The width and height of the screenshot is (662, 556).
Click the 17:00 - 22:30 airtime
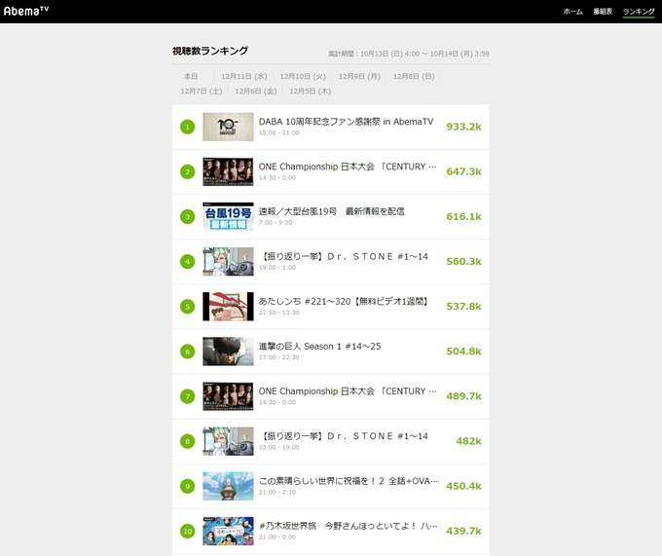(279, 357)
